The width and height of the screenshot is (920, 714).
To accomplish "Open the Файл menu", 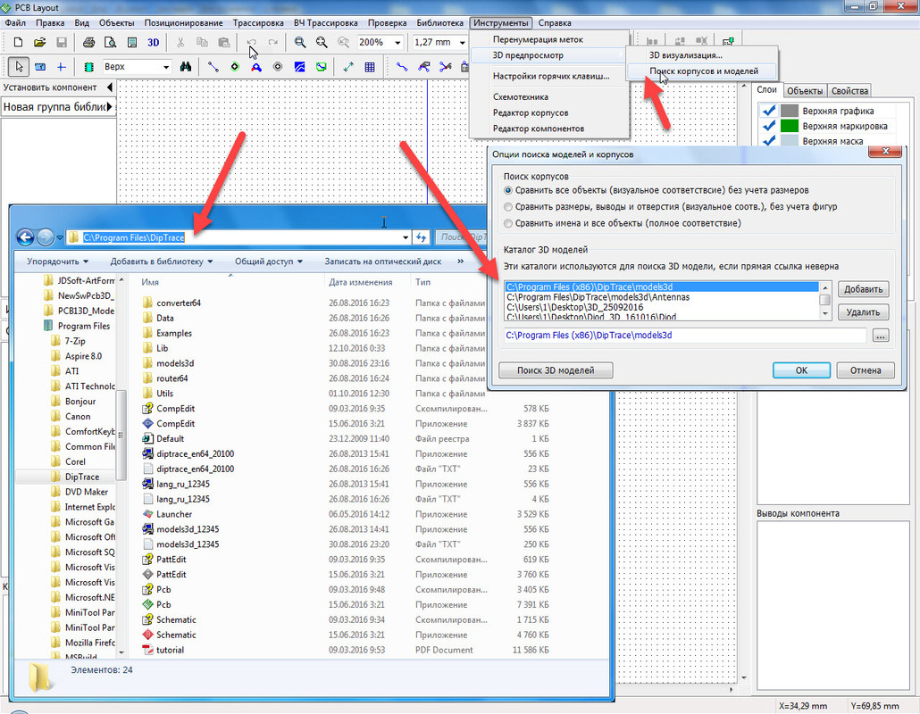I will pyautogui.click(x=15, y=23).
